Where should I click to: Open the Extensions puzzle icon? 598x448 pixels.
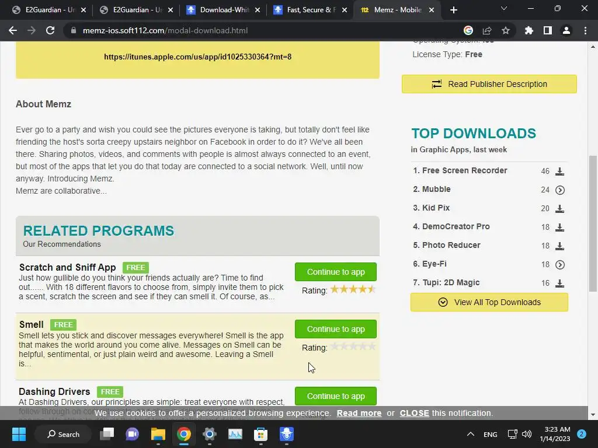[x=529, y=30]
